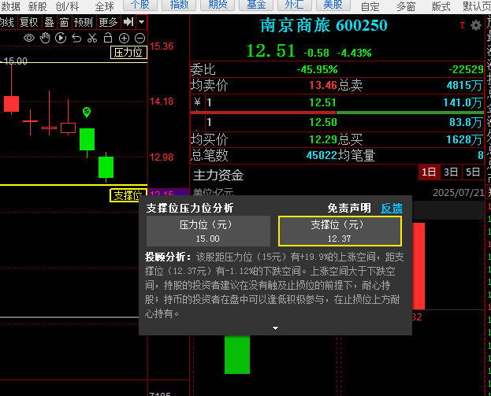The image size is (491, 396).
Task: Click the ¥ icon in sell order row
Action: 197,102
